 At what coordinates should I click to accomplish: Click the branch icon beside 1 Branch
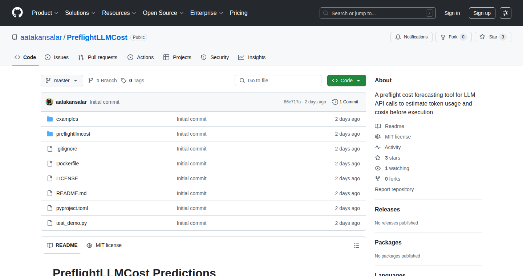(x=91, y=81)
